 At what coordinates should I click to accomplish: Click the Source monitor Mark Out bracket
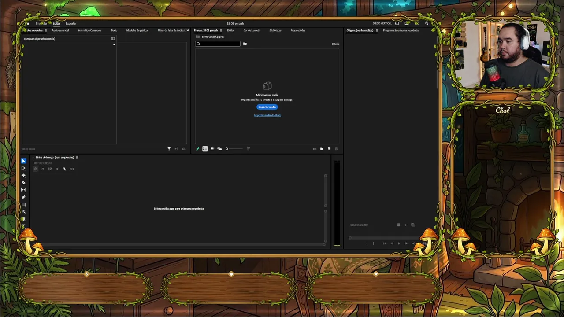[373, 243]
